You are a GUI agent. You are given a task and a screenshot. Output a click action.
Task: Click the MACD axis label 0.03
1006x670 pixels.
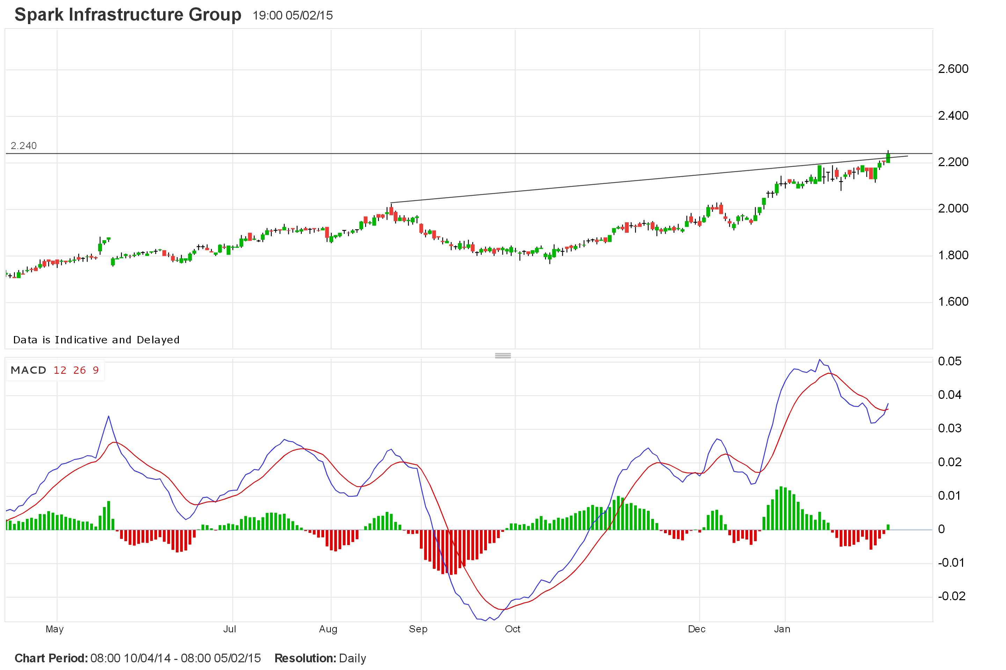pos(949,428)
